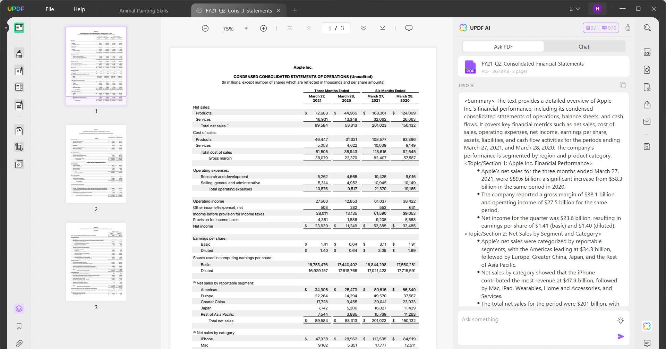This screenshot has height=349, width=666.
Task: Jump to the last page
Action: click(x=383, y=28)
